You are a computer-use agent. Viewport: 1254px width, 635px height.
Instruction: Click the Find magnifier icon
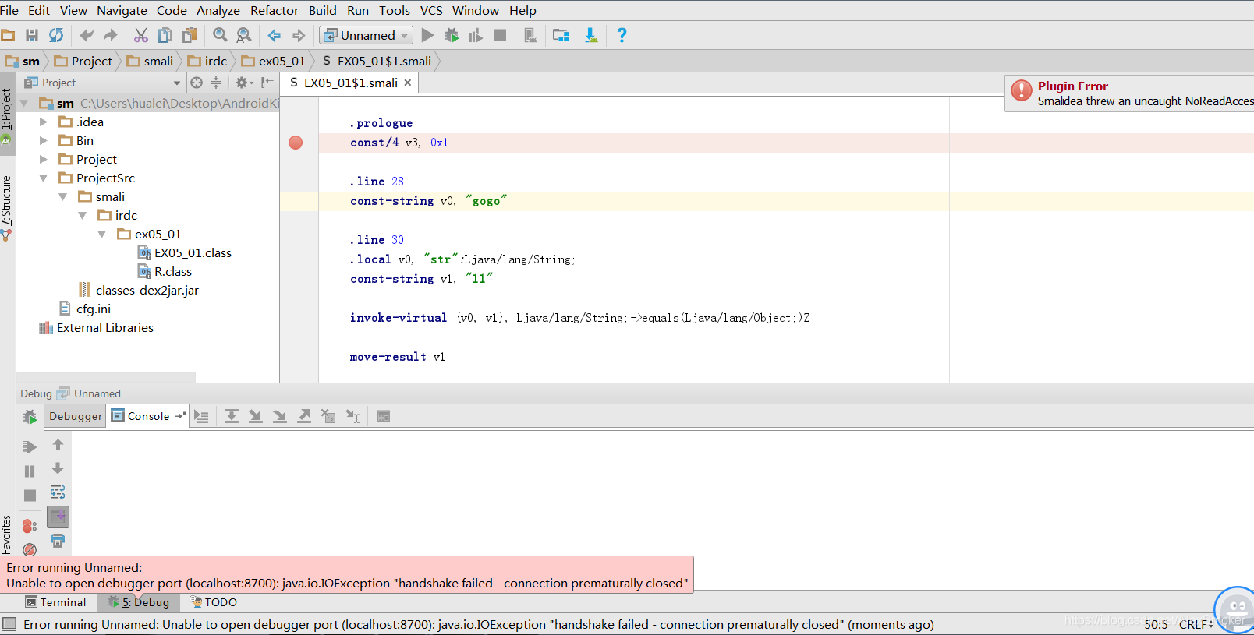[x=221, y=35]
